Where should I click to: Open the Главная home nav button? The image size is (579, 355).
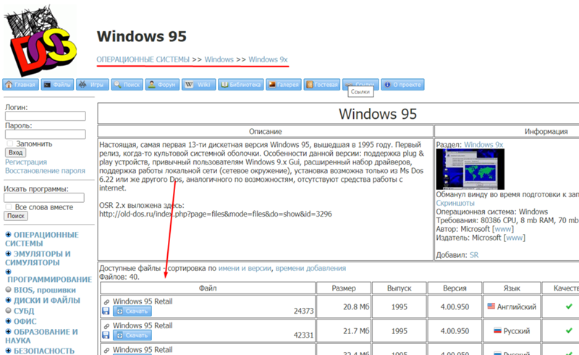tap(21, 85)
